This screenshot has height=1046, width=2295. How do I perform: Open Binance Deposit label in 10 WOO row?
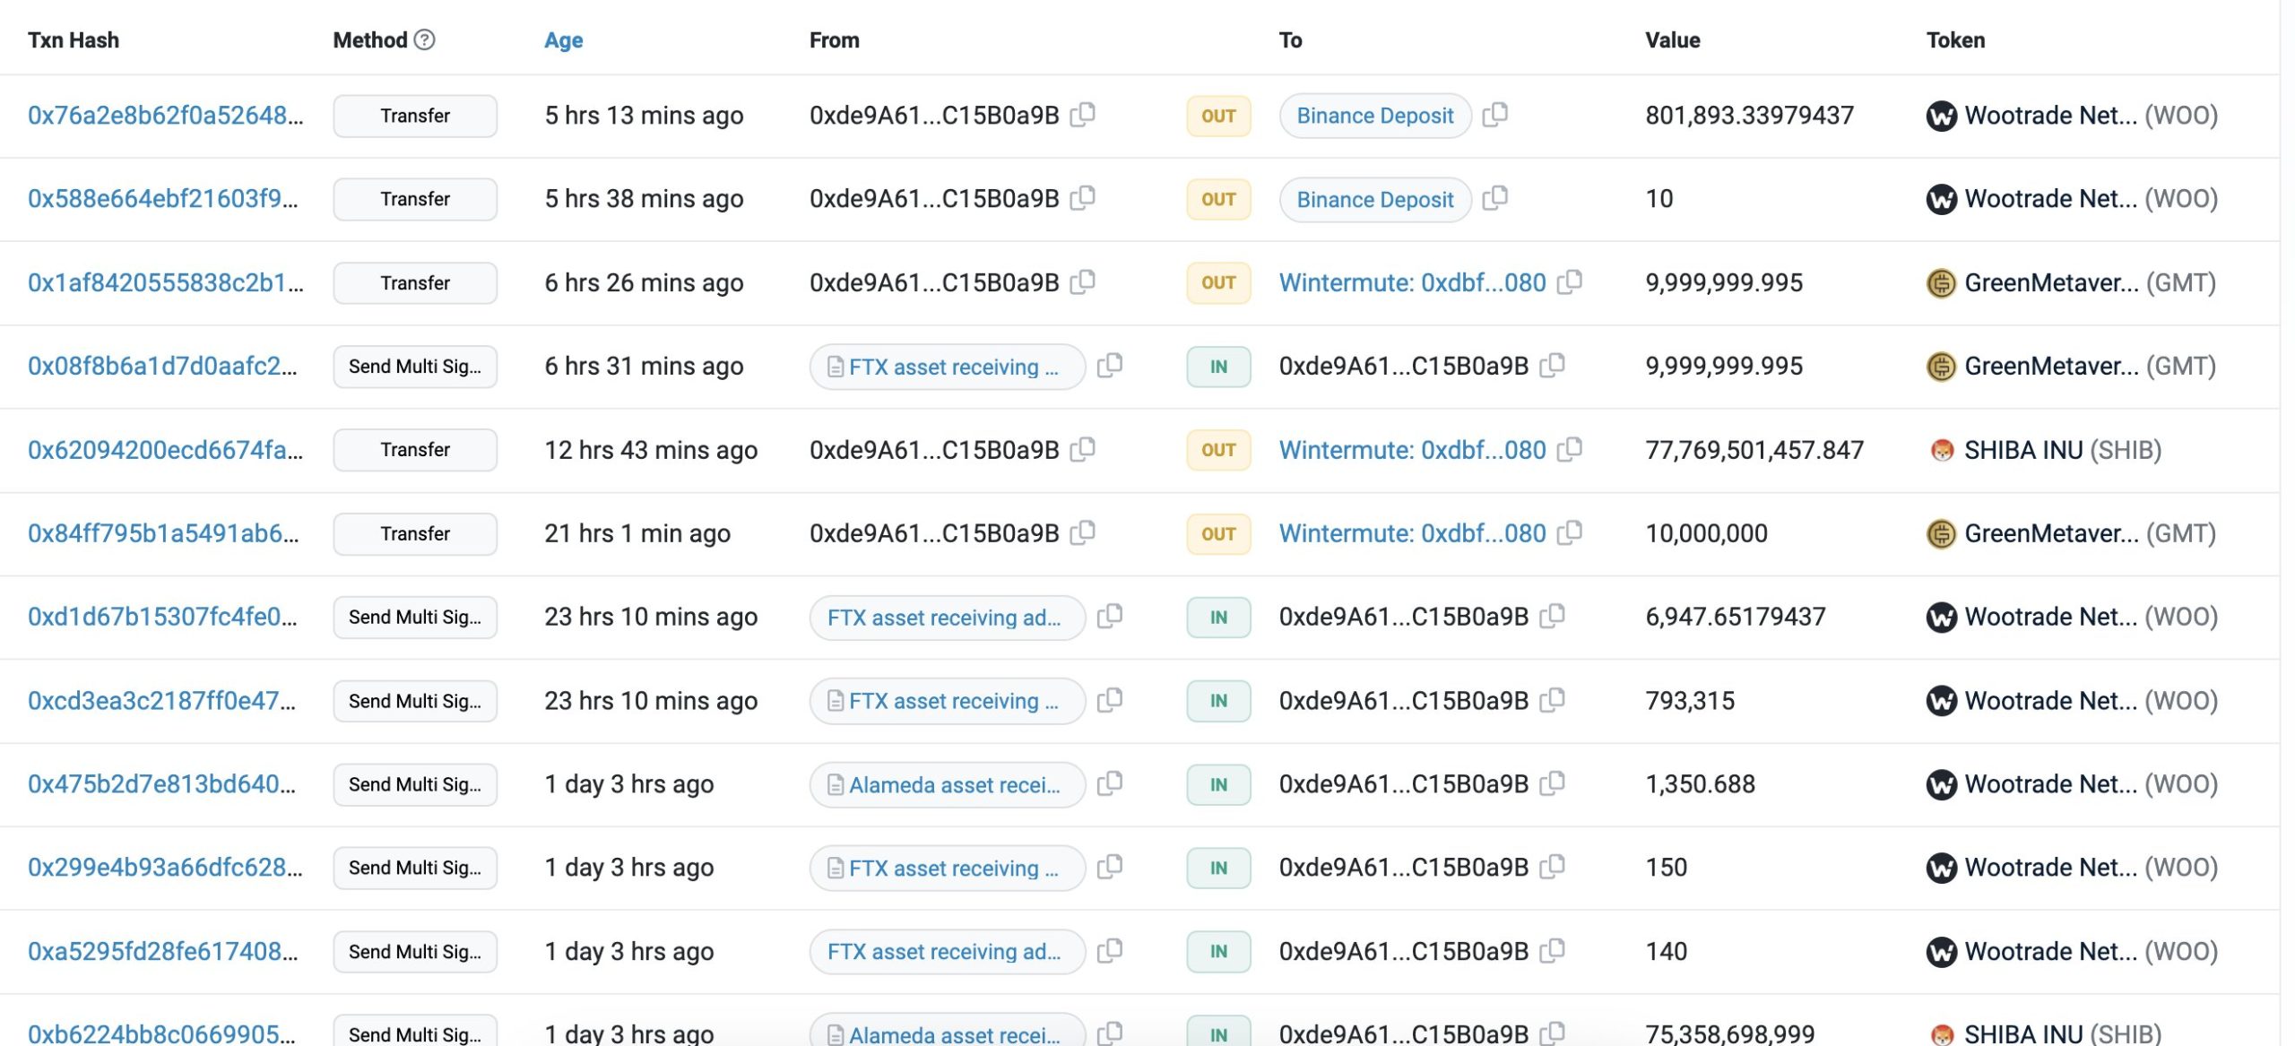click(x=1374, y=199)
